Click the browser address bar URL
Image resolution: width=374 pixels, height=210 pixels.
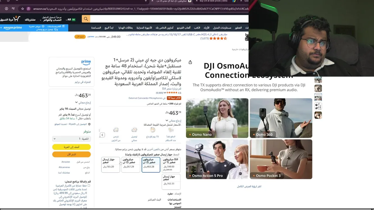(x=140, y=9)
